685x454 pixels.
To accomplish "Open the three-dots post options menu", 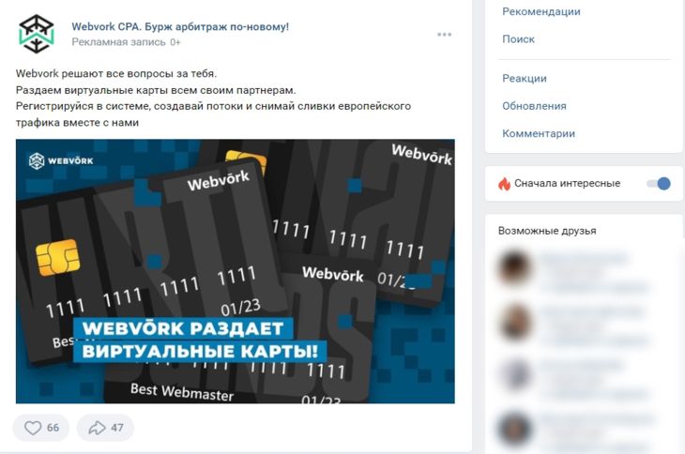I will tap(444, 35).
